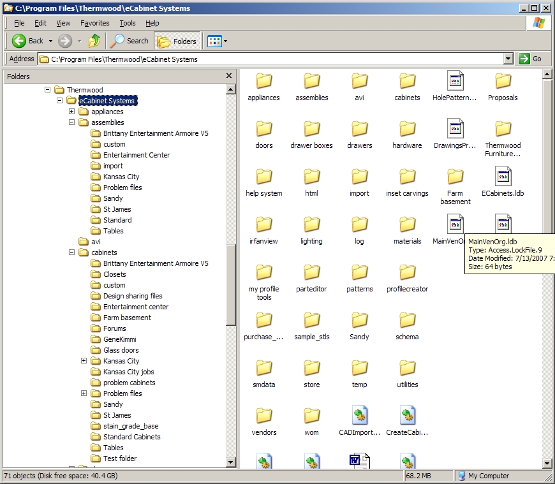555x484 pixels.
Task: Click file pane scrollbar up arrow
Action: (x=547, y=74)
